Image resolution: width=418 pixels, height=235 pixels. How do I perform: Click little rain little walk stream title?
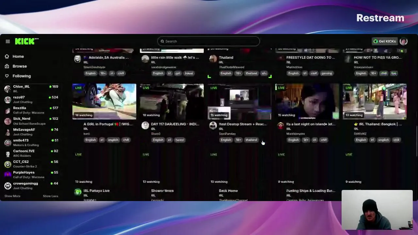pyautogui.click(x=175, y=57)
